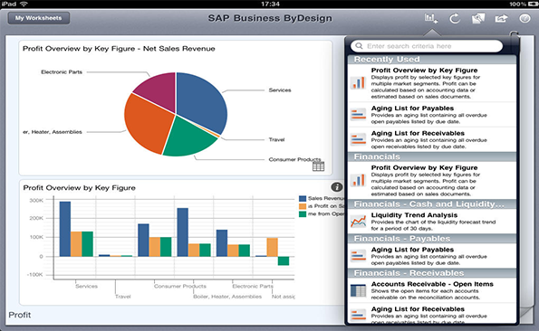The height and width of the screenshot is (331, 539).
Task: Tap the Liquidity Trend Analysis line chart icon
Action: point(358,222)
